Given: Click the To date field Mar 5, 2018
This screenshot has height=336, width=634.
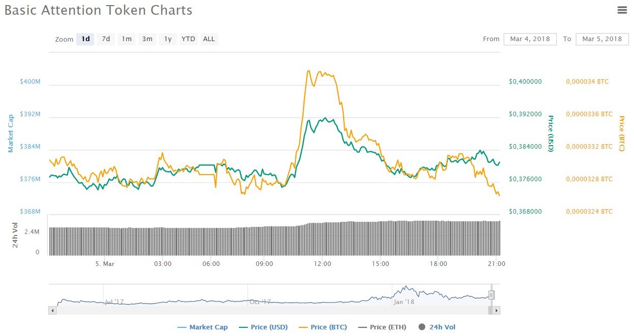Looking at the screenshot, I should [x=602, y=39].
